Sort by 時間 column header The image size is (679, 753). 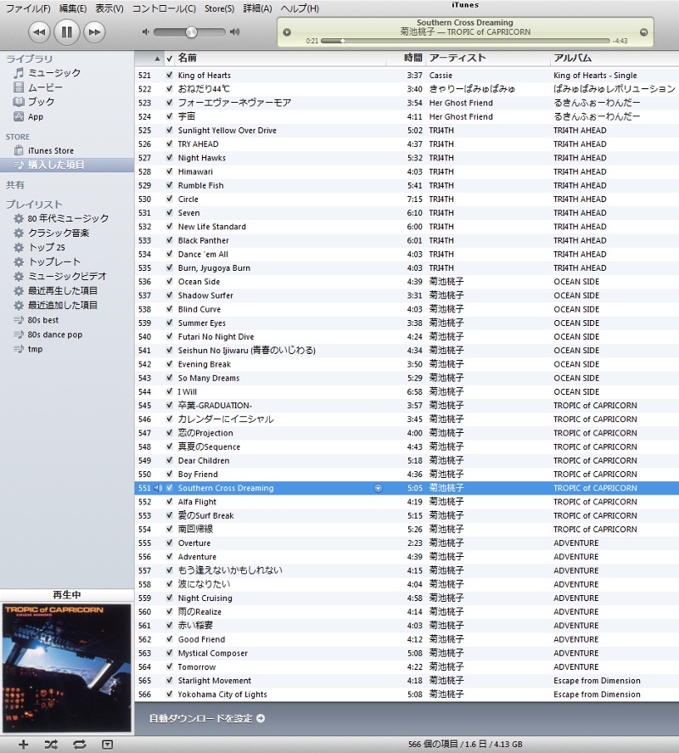406,58
